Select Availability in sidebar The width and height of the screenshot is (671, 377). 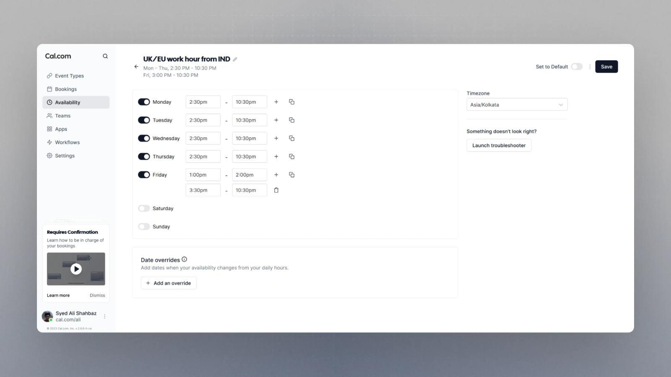76,102
